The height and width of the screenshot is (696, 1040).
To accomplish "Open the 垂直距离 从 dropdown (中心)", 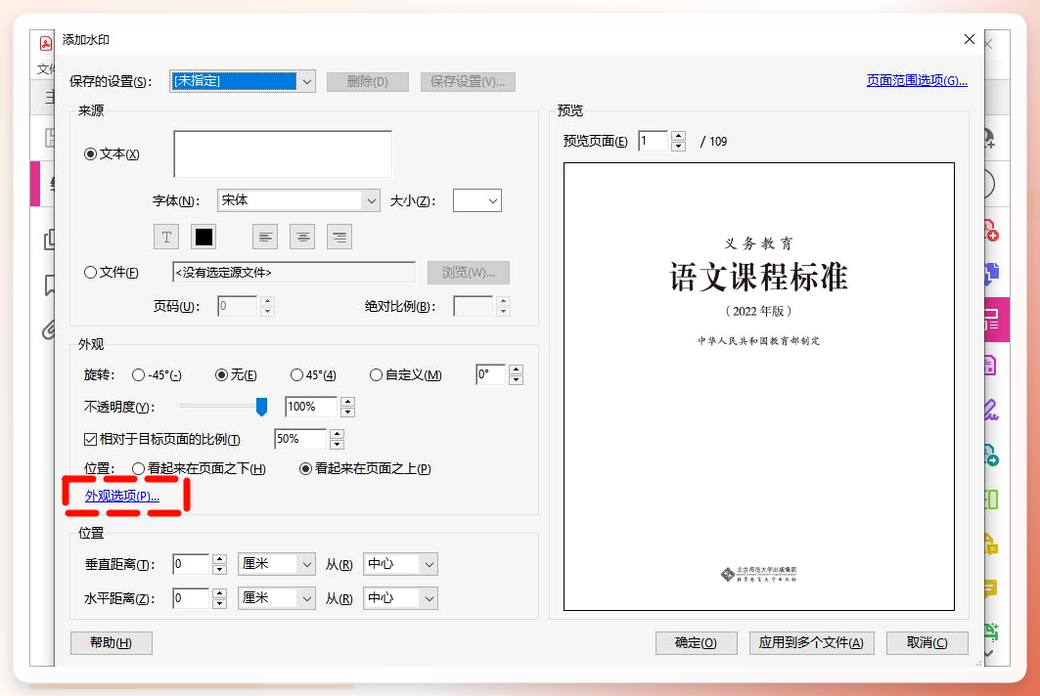I will (400, 564).
